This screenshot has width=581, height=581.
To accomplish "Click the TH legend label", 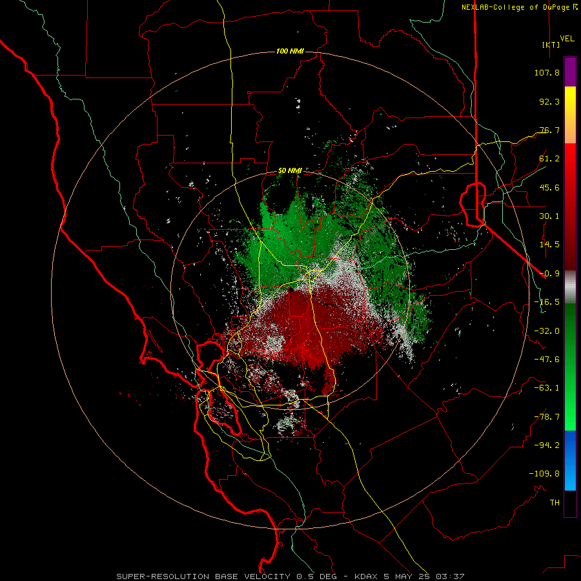I will (x=555, y=503).
